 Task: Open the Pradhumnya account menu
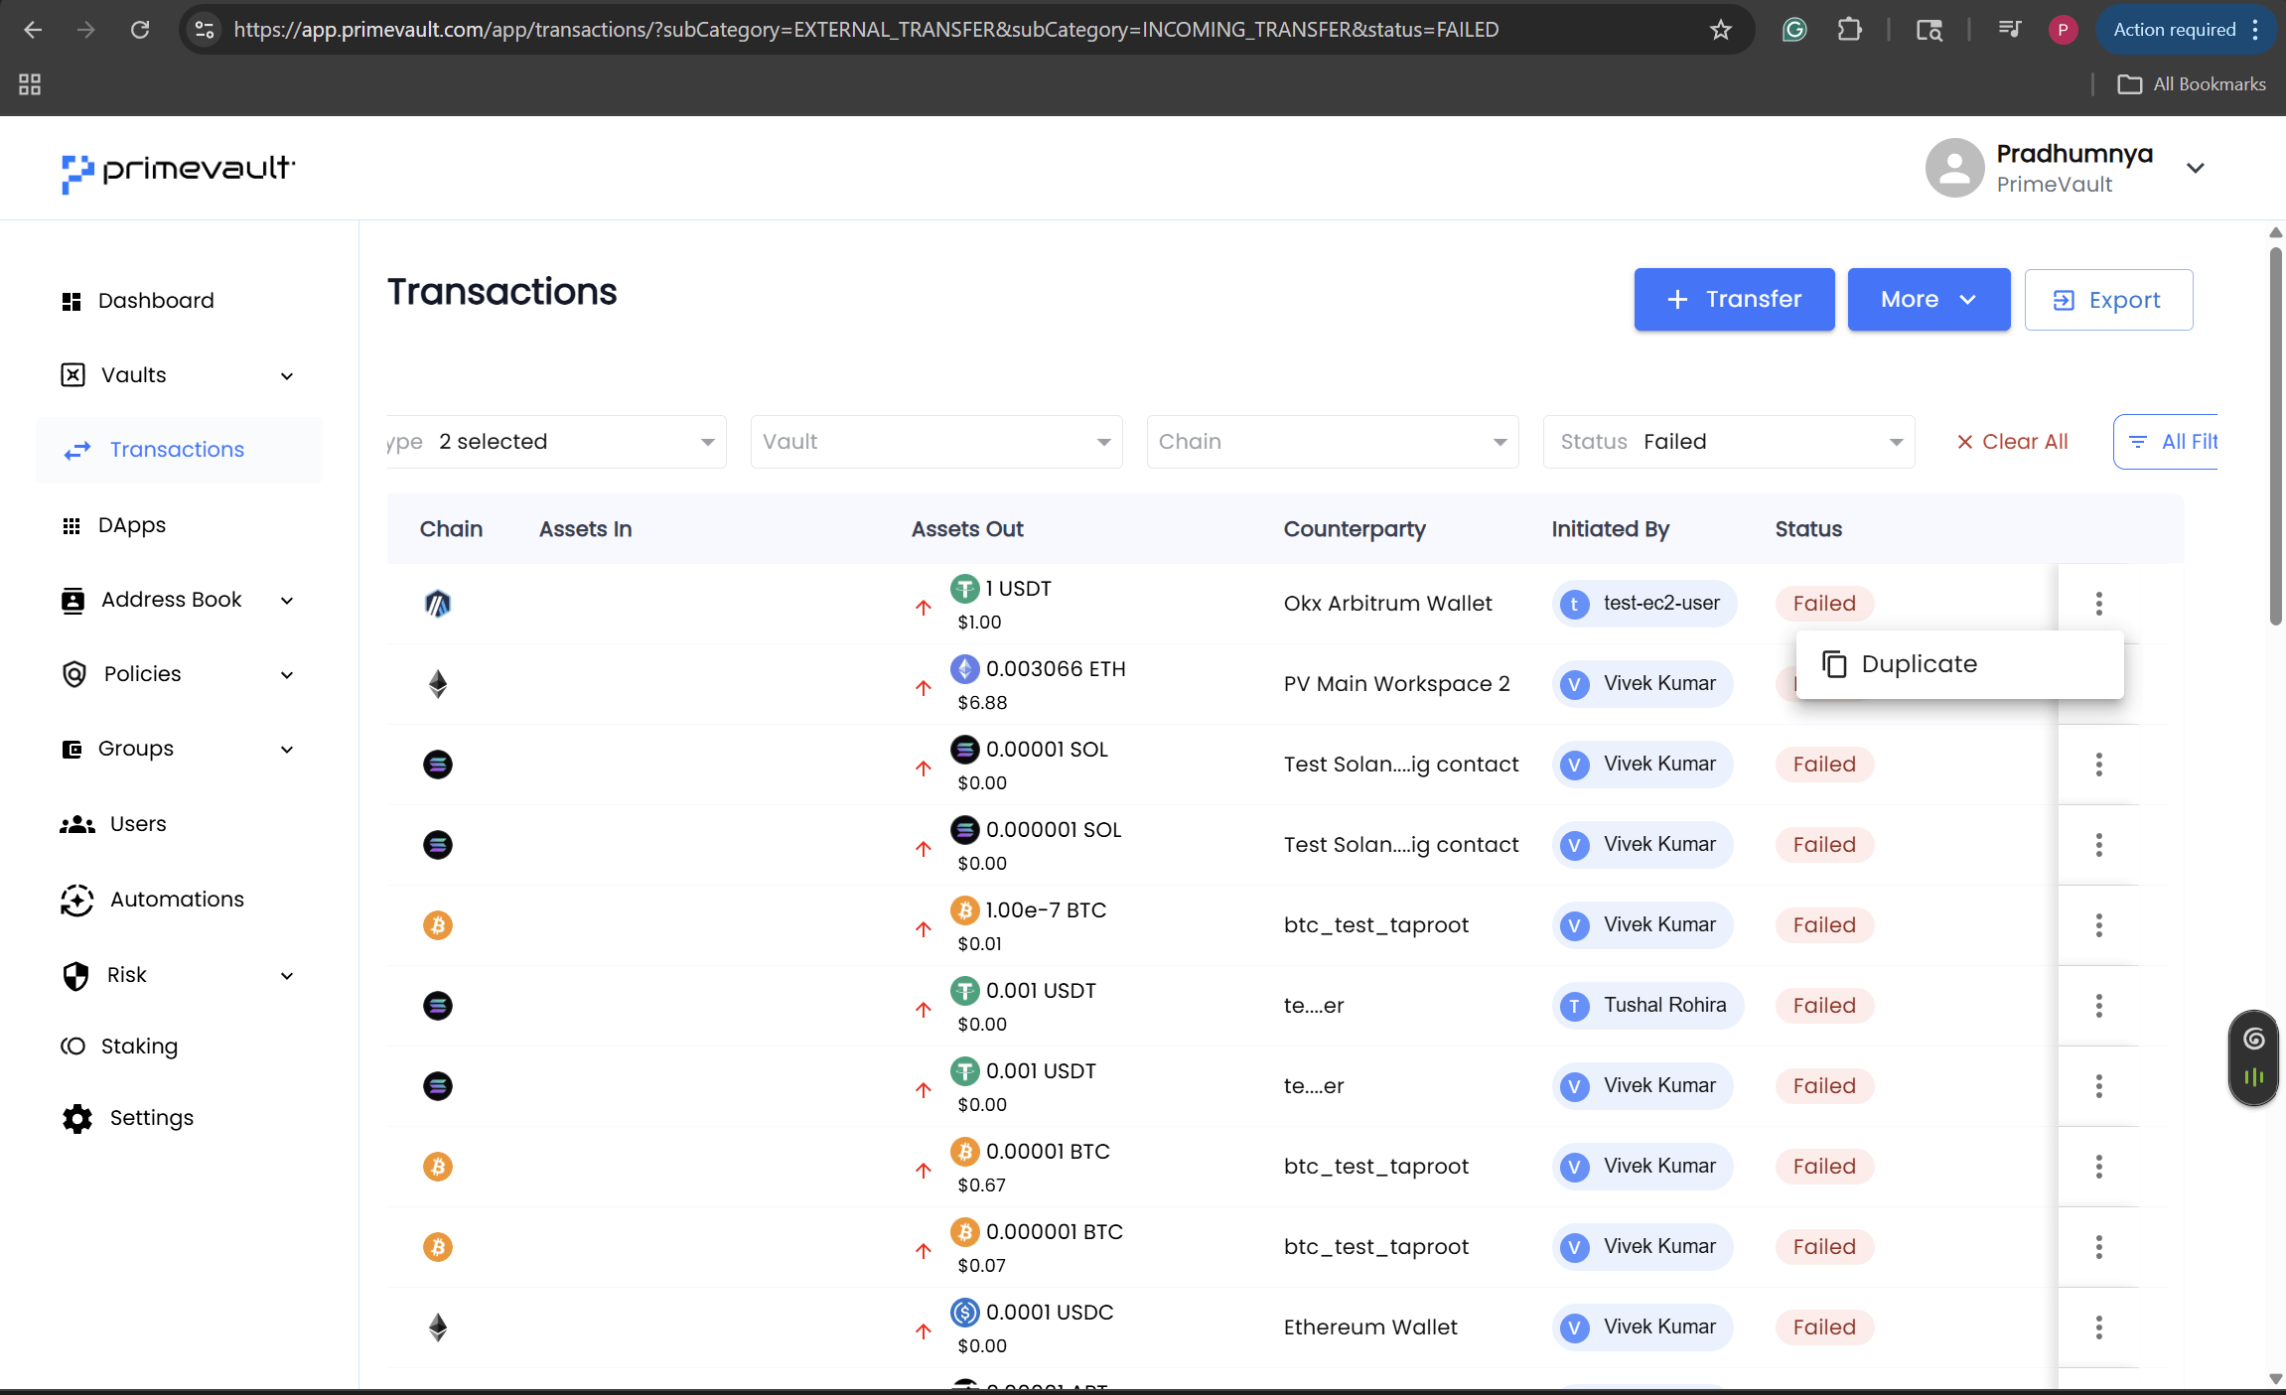tap(2066, 168)
